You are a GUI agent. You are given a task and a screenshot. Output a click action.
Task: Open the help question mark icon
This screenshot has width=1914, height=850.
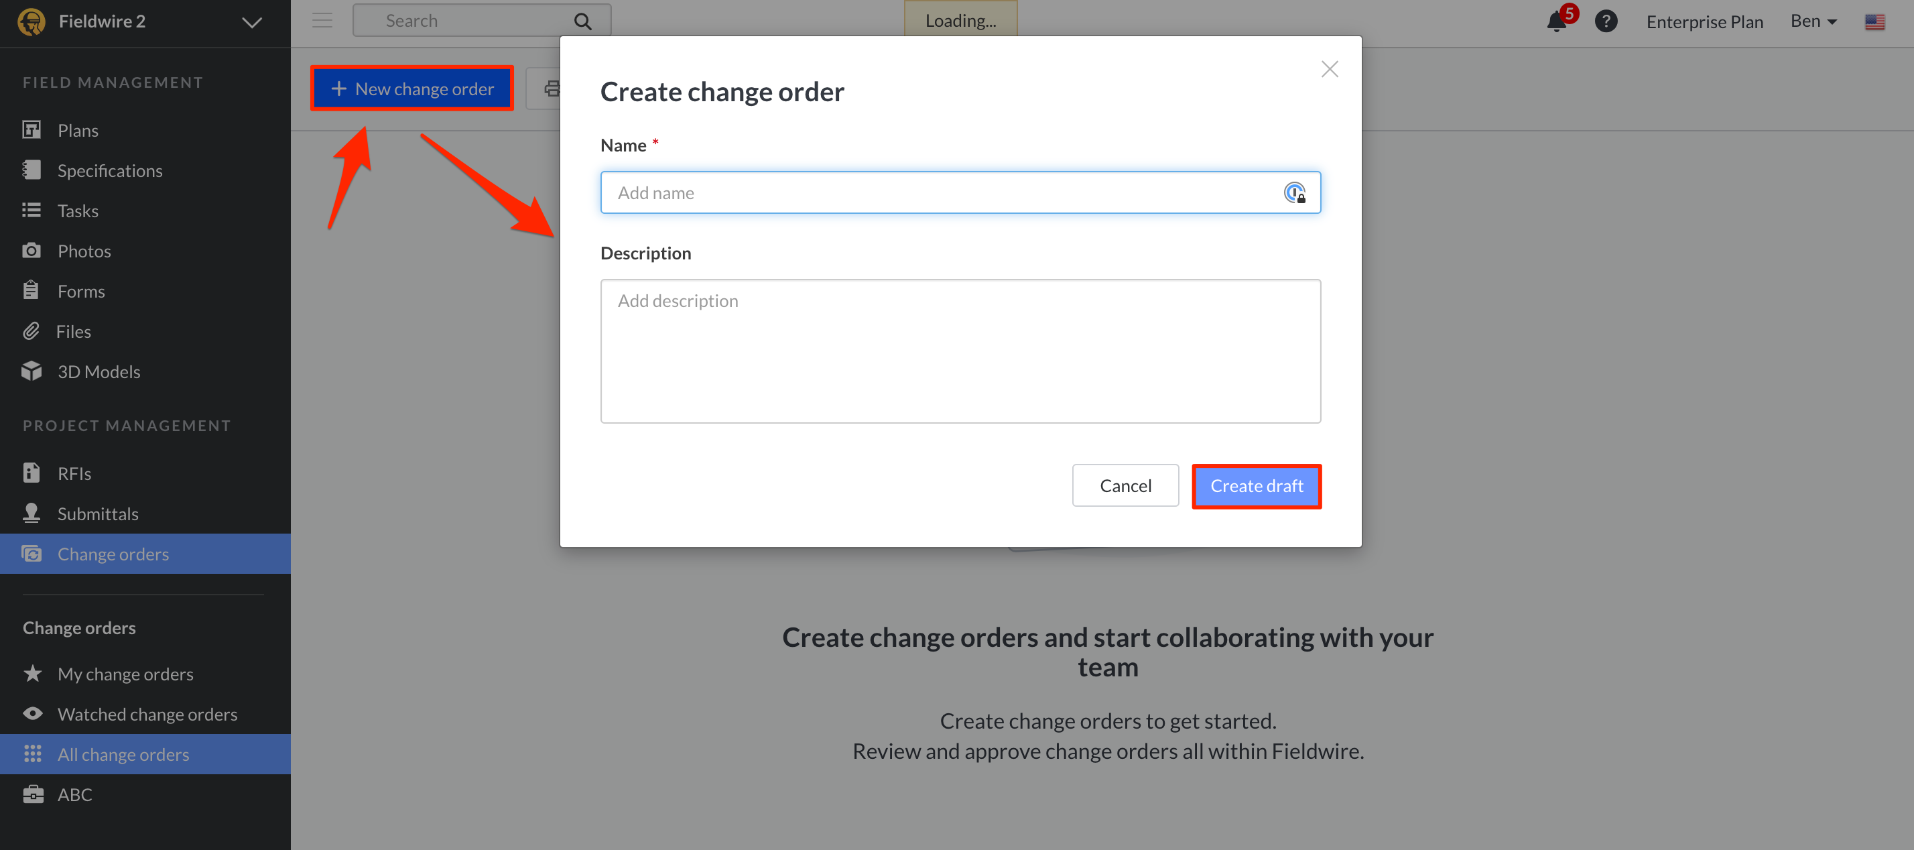coord(1606,21)
